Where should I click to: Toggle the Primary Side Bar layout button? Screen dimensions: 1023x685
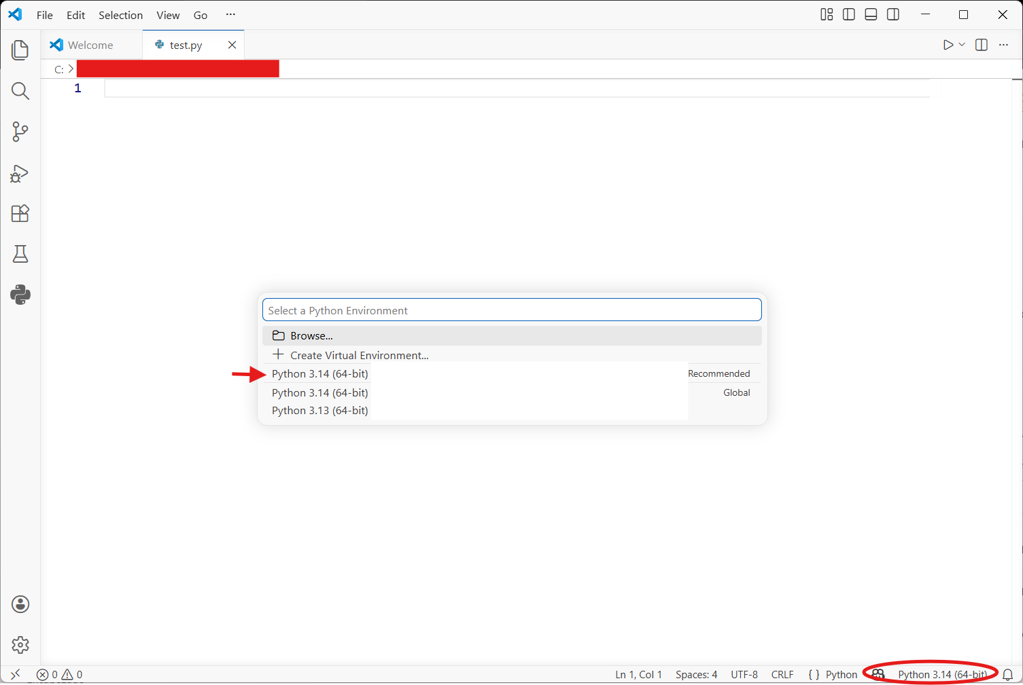click(849, 15)
